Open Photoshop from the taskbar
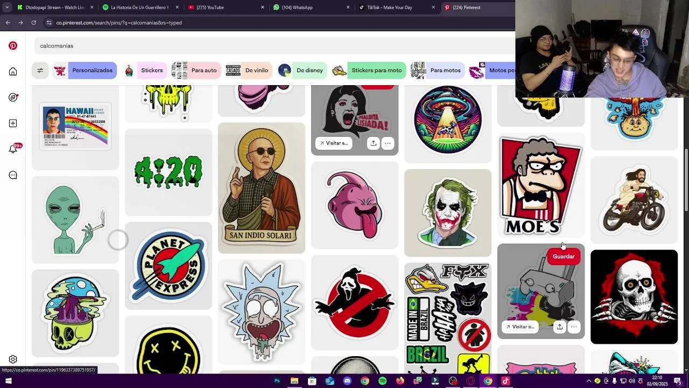 277,381
